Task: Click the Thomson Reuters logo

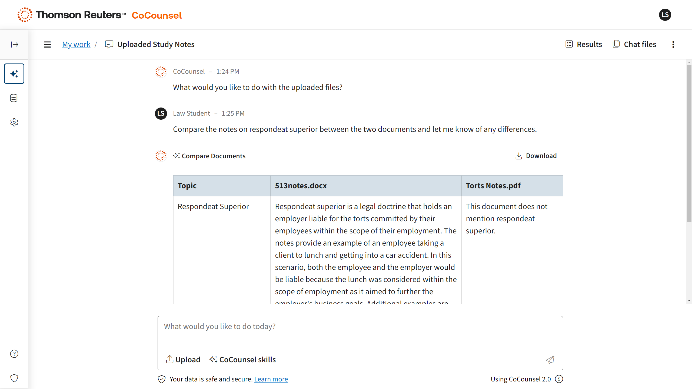Action: tap(72, 15)
